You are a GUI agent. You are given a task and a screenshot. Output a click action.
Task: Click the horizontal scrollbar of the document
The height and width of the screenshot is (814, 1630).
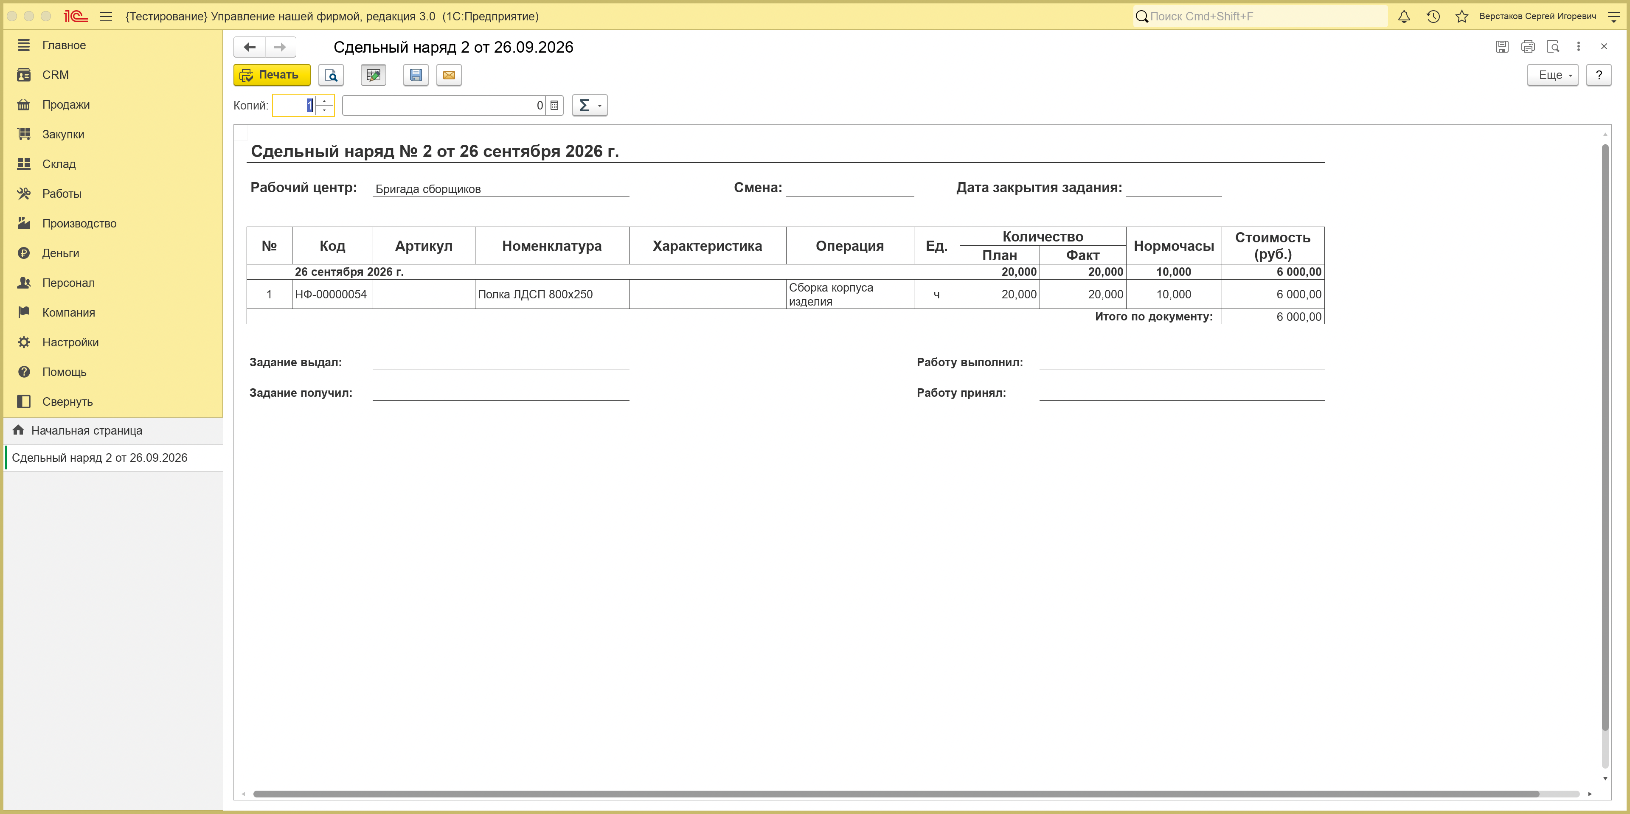pyautogui.click(x=895, y=794)
